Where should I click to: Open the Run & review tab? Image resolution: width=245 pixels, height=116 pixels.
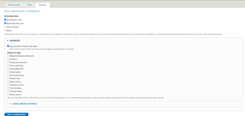coord(14,5)
